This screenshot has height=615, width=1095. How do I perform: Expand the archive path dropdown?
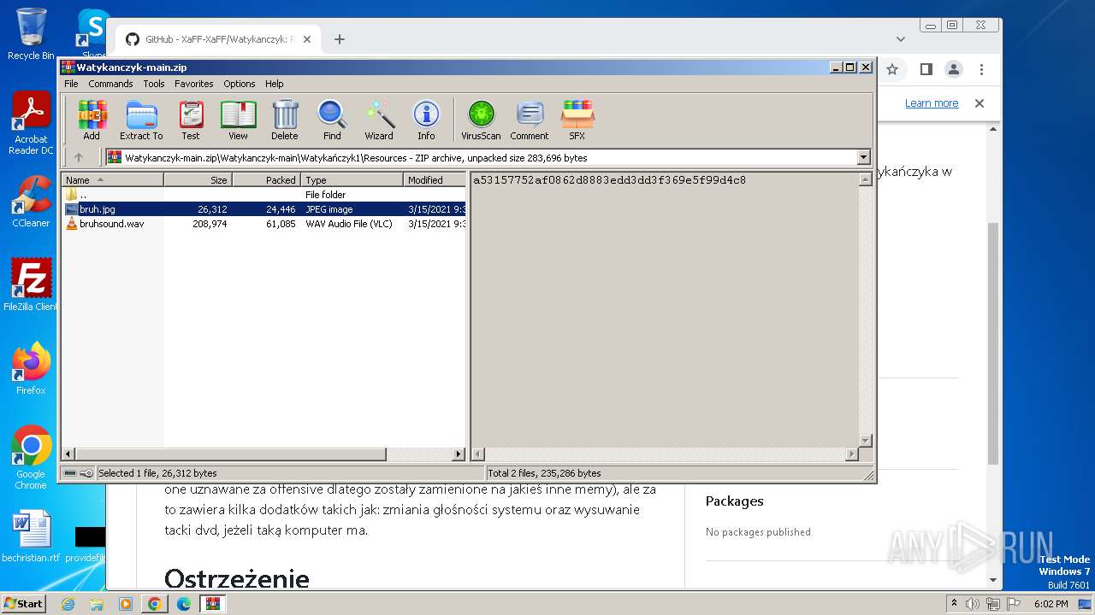point(863,157)
